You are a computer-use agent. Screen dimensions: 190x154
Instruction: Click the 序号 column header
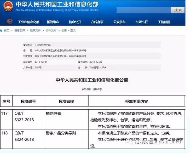click(x=6, y=101)
